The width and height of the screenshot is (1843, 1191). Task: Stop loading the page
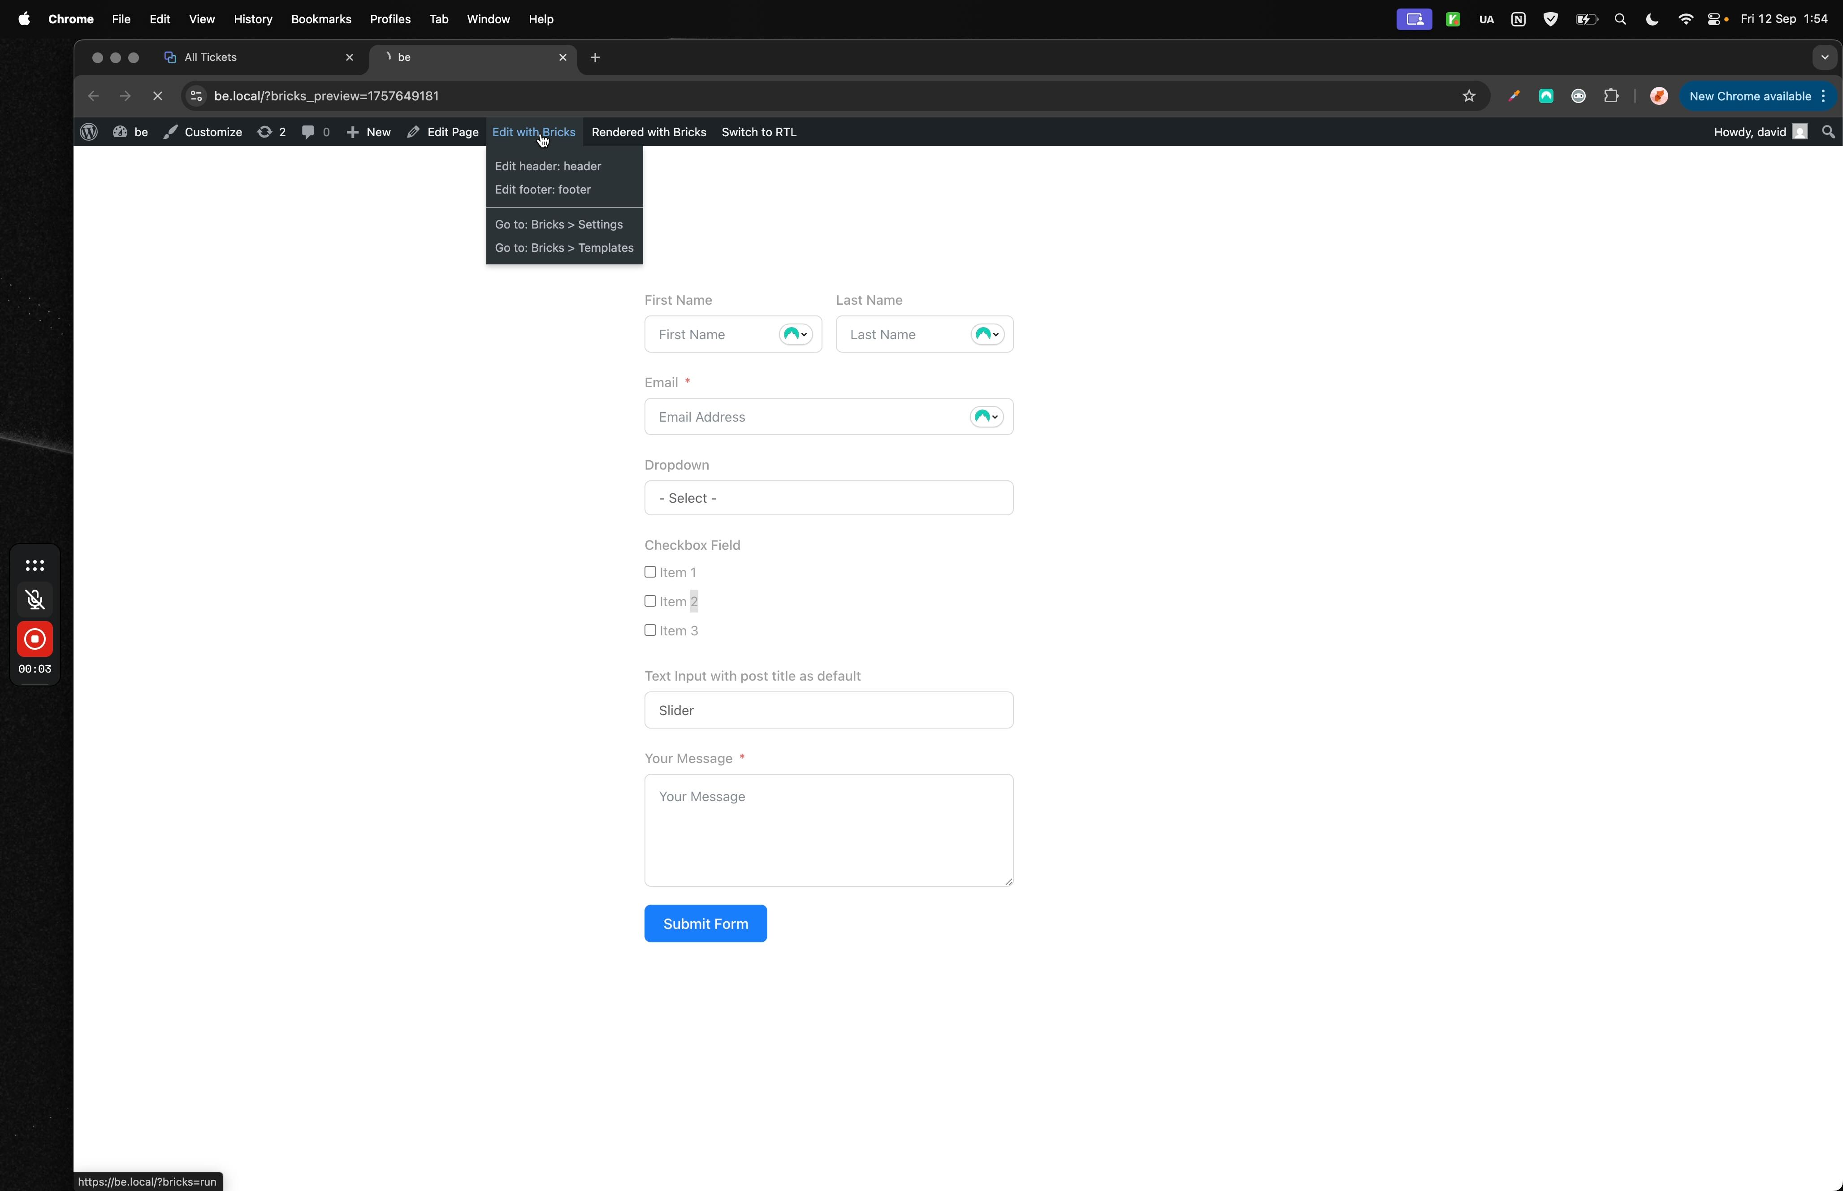pos(157,96)
